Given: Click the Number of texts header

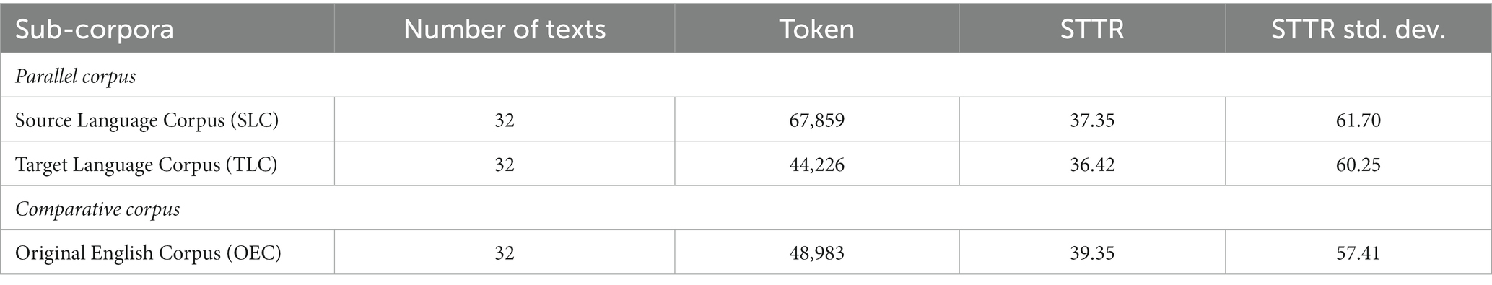Looking at the screenshot, I should point(505,29).
